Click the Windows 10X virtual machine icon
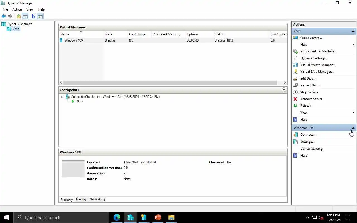This screenshot has width=357, height=223. pos(61,40)
